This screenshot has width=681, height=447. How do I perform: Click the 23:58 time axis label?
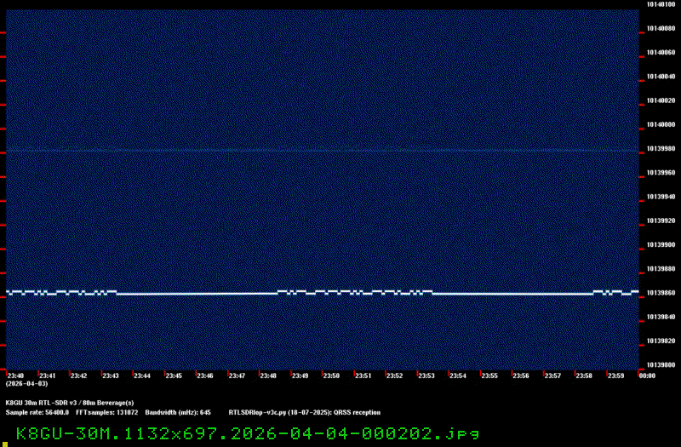[584, 375]
